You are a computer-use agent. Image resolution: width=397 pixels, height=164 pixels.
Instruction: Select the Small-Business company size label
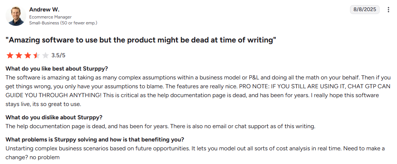[x=63, y=23]
